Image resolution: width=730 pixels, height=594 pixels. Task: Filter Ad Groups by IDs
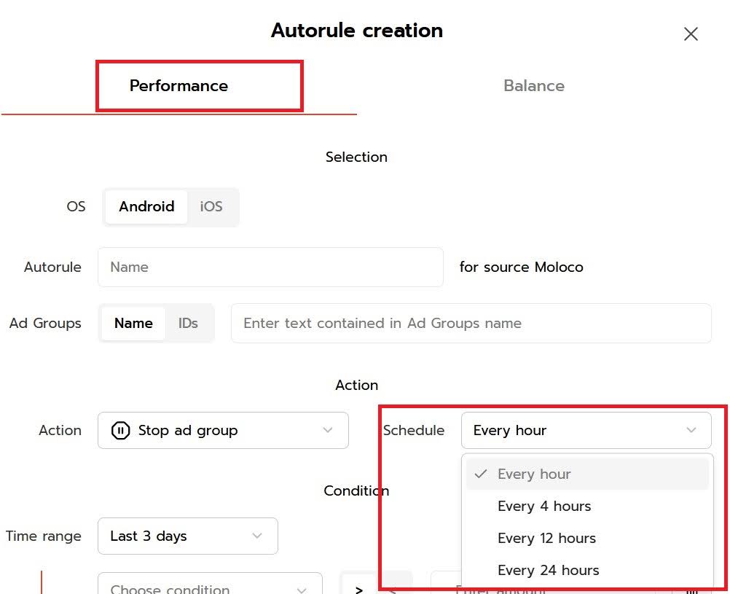pos(188,323)
